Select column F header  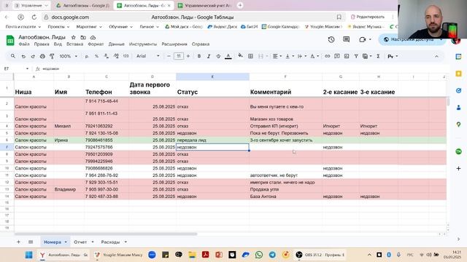tap(285, 77)
